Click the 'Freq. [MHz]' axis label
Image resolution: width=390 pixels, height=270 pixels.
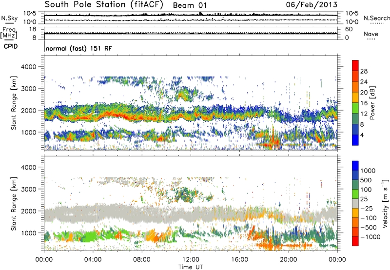point(9,33)
